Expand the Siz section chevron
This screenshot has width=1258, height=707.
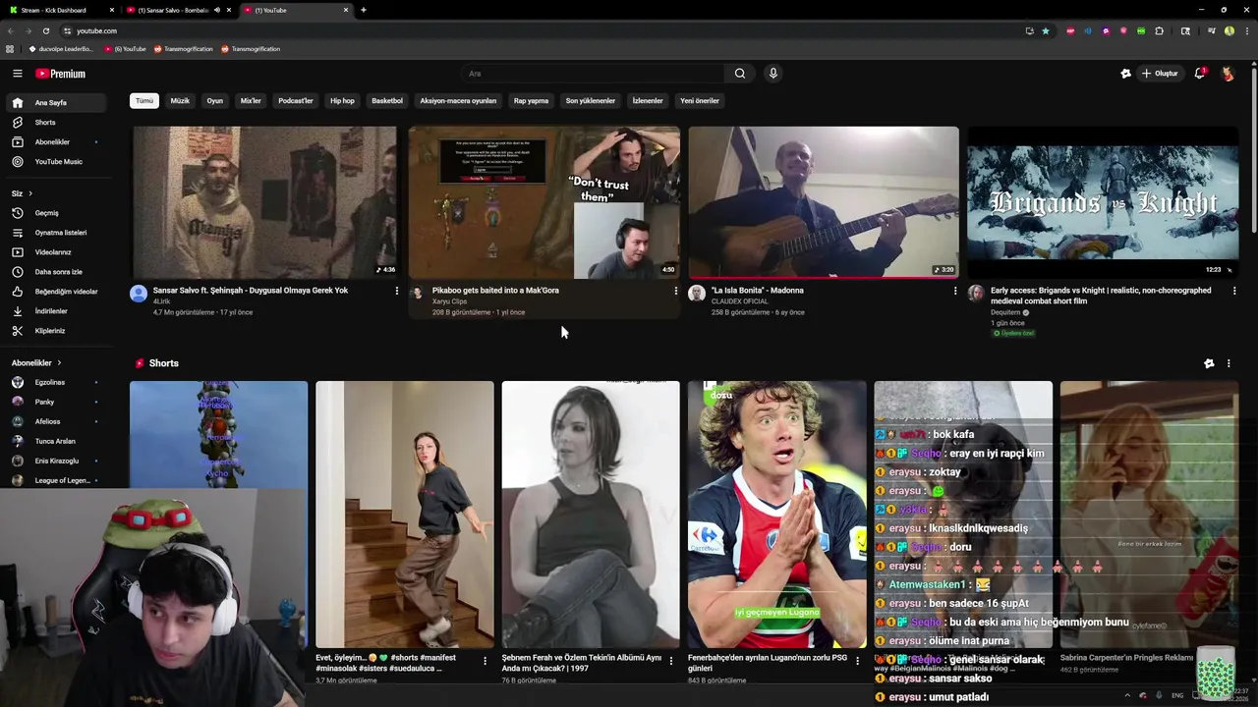(30, 193)
